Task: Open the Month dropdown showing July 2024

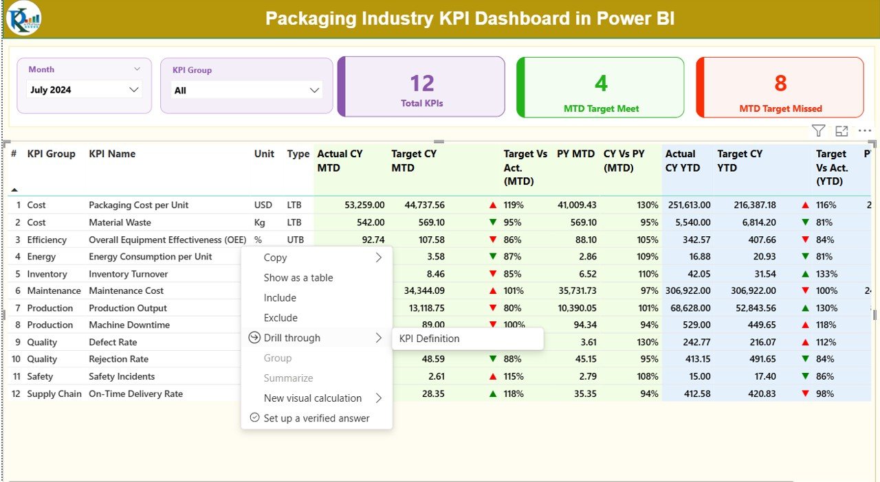Action: tap(85, 90)
